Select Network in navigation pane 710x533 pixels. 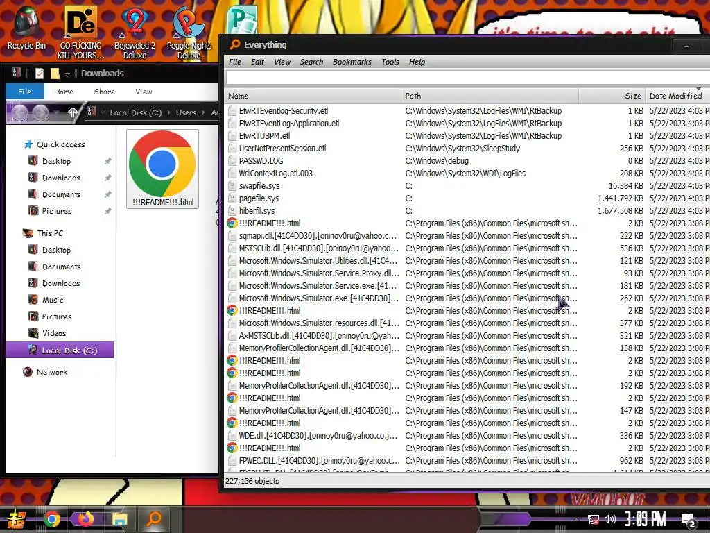(x=51, y=372)
